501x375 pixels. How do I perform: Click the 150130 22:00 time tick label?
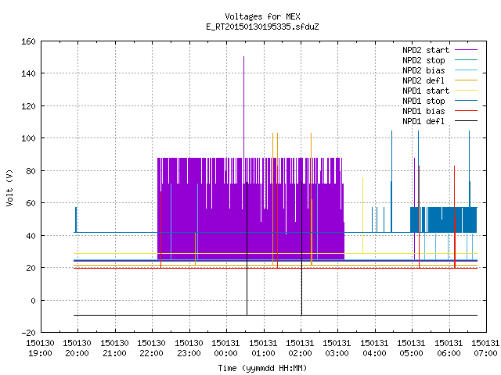151,348
